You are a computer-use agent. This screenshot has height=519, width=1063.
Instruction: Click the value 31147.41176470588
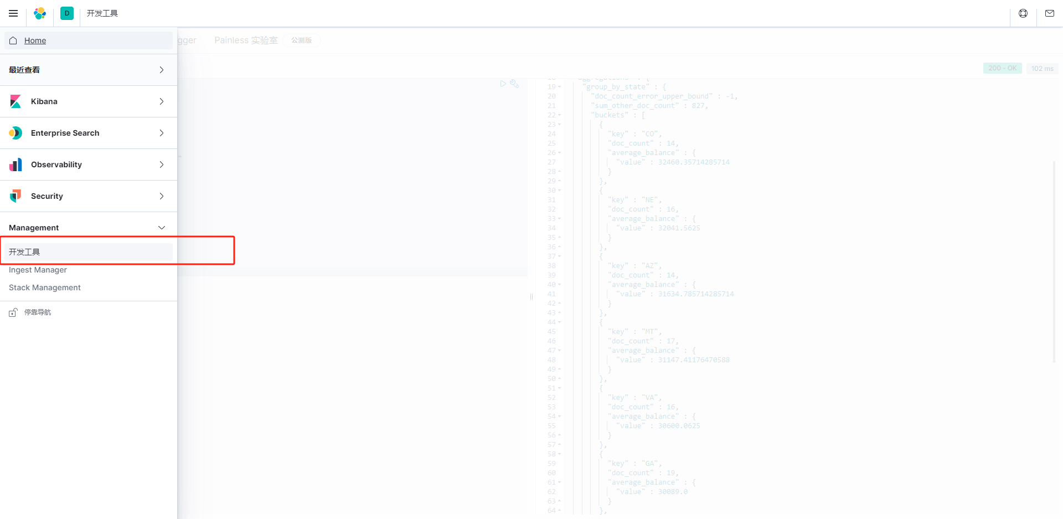click(x=694, y=360)
